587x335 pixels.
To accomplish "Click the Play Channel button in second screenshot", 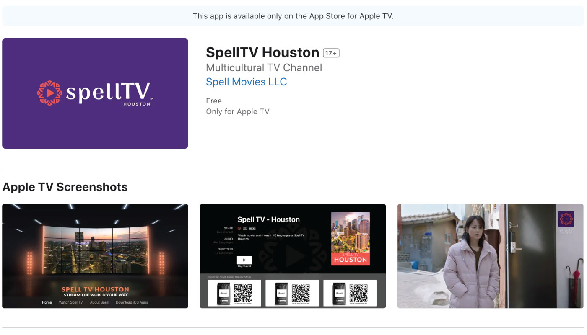I will coord(244,260).
